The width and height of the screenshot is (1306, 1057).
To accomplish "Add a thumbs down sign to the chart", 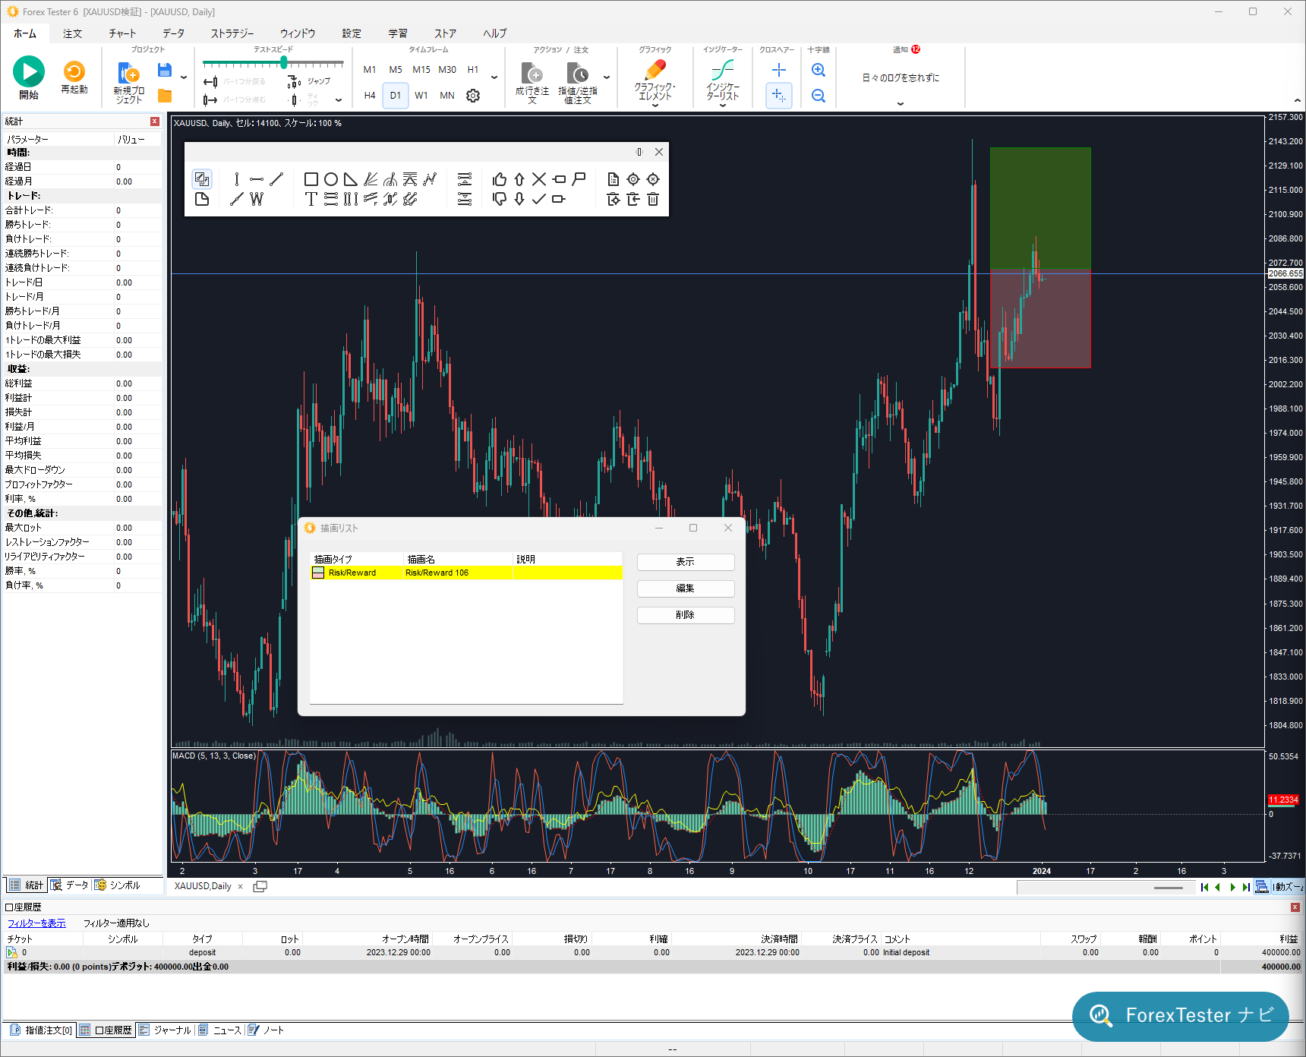I will click(500, 199).
